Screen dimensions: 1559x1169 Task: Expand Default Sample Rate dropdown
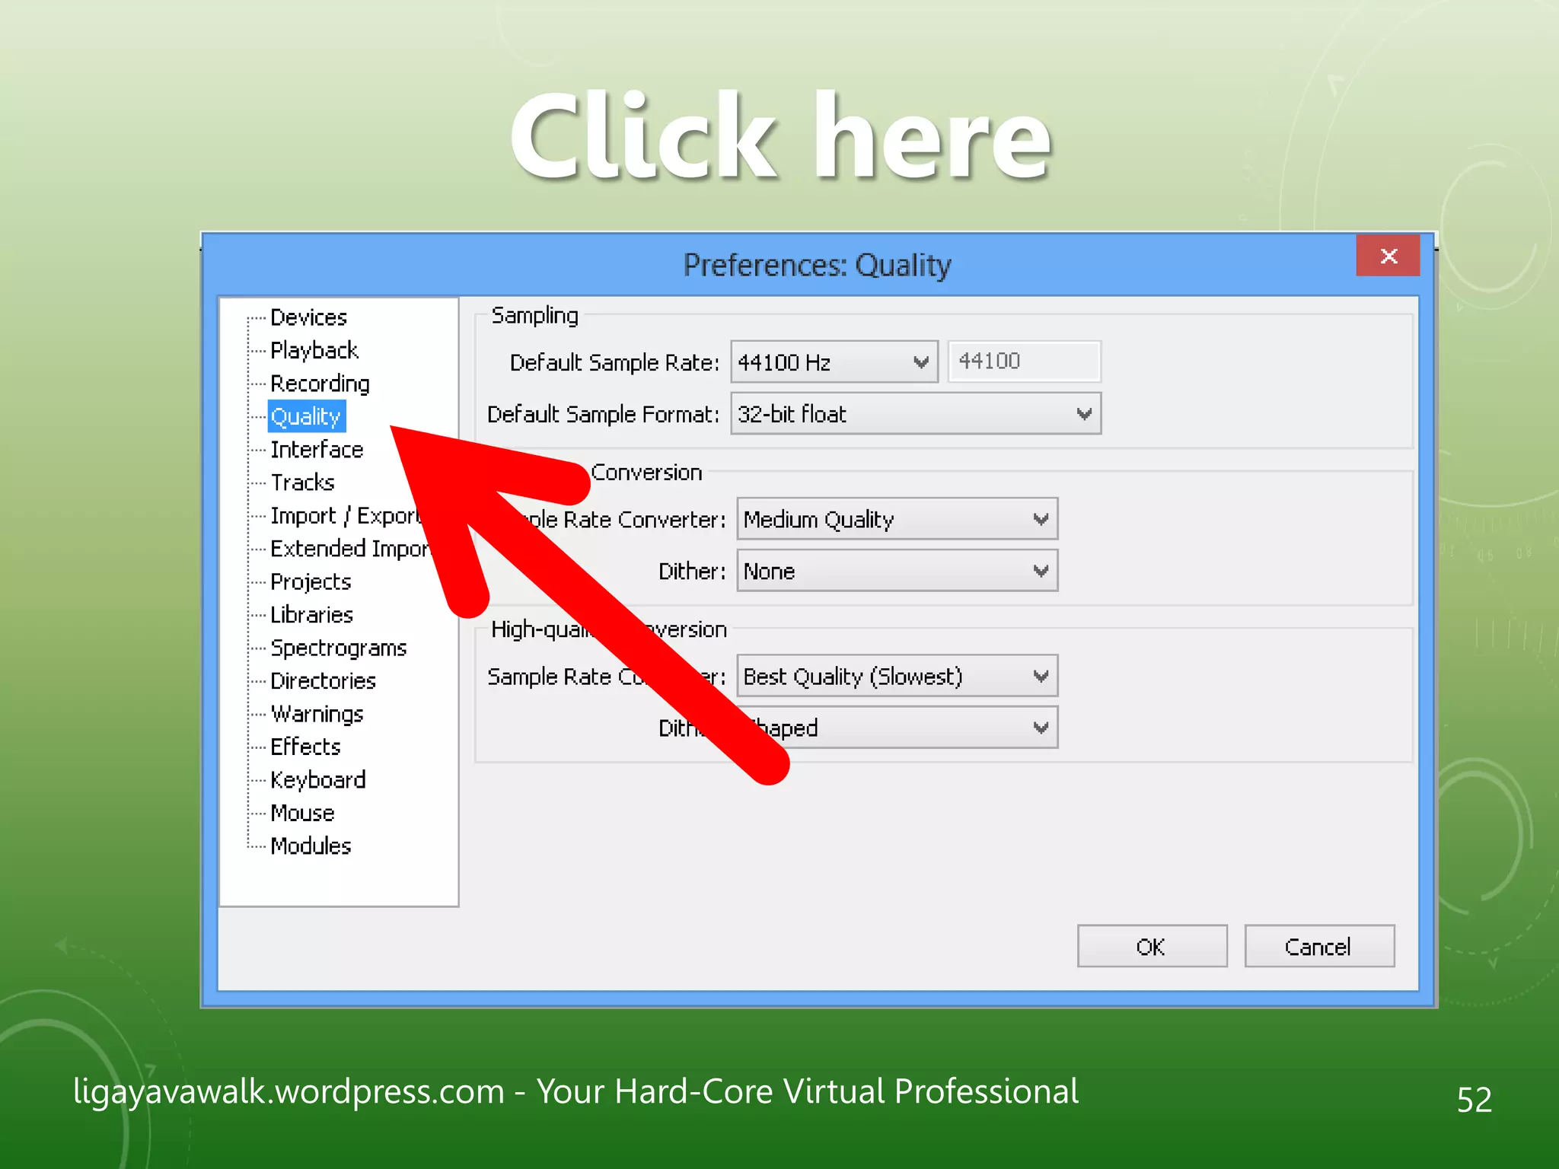tap(834, 362)
